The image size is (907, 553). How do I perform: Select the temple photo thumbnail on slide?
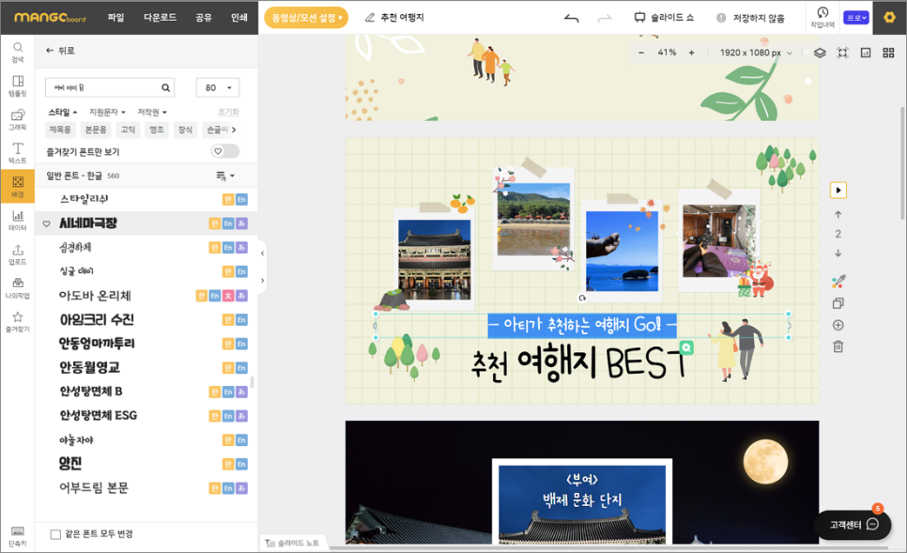[x=435, y=260]
